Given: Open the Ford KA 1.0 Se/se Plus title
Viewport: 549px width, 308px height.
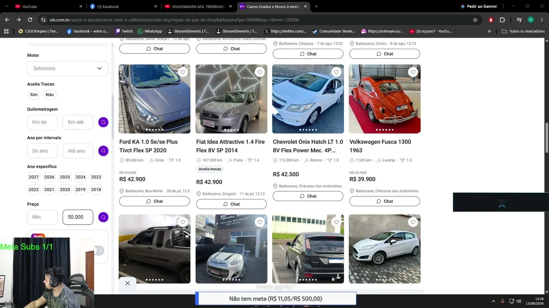Looking at the screenshot, I should tap(148, 146).
